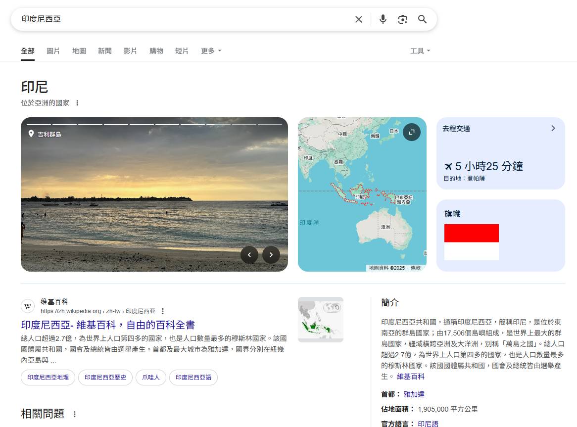Viewport: 577px width, 427px height.
Task: Clear the search box with the X icon
Action: (x=358, y=19)
